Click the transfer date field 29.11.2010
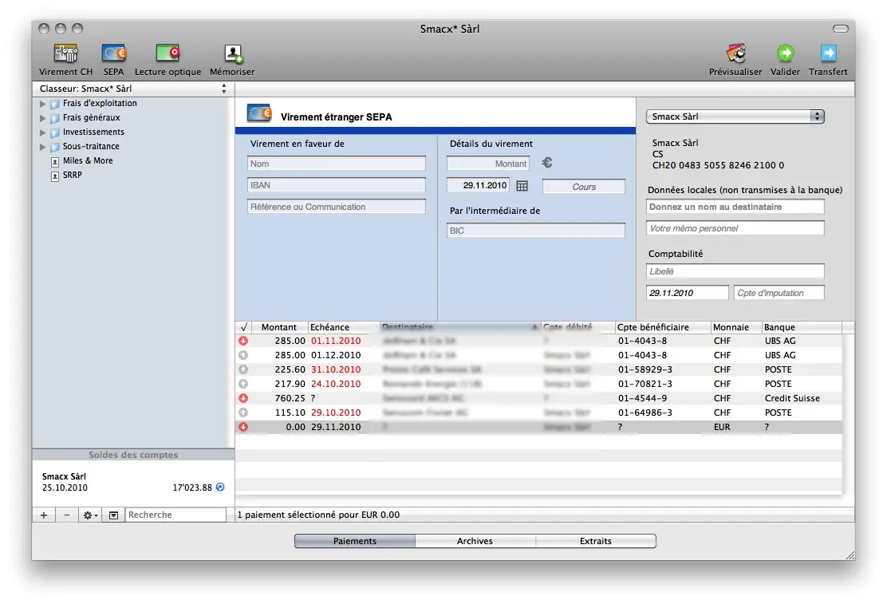The width and height of the screenshot is (887, 604). point(478,185)
